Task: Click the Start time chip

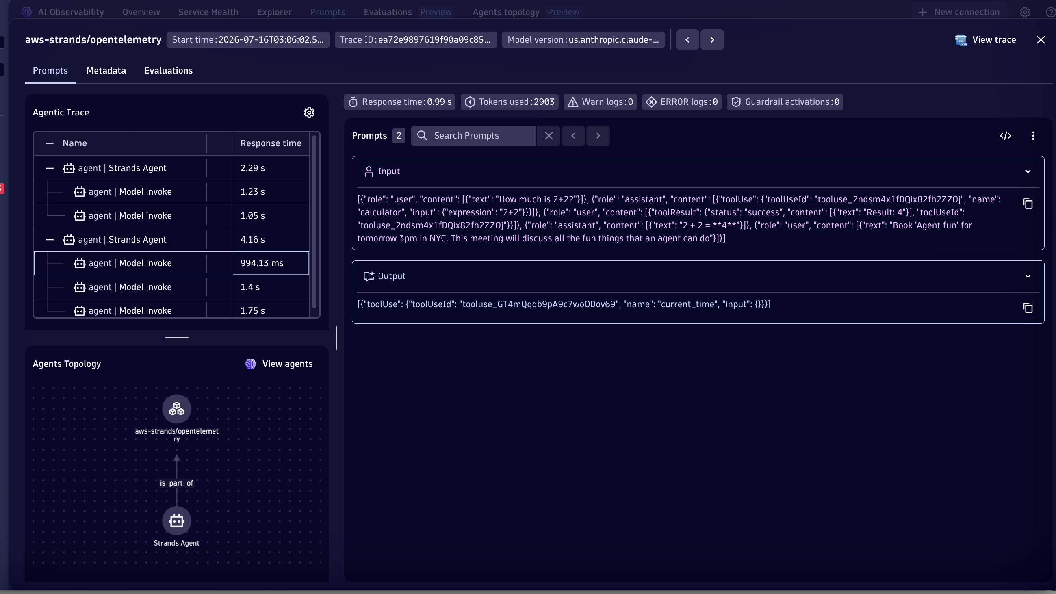Action: click(x=248, y=40)
